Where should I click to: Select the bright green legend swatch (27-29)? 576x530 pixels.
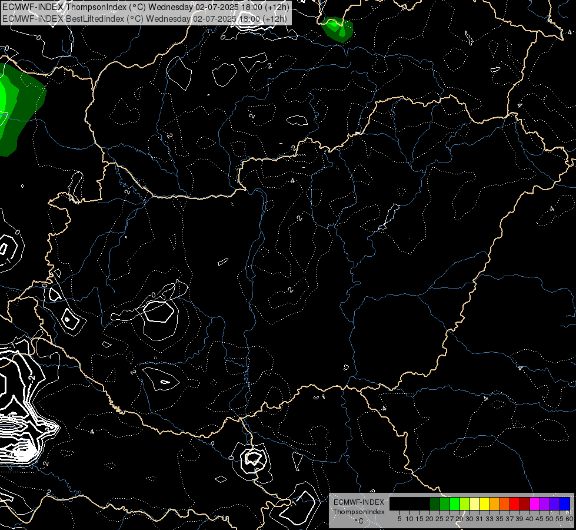455,503
